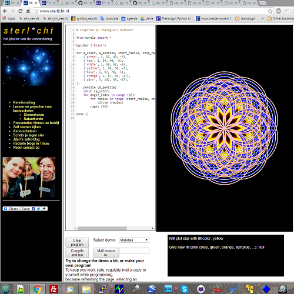Click the mail address input field
This screenshot has width=294, height=294.
pos(134,250)
